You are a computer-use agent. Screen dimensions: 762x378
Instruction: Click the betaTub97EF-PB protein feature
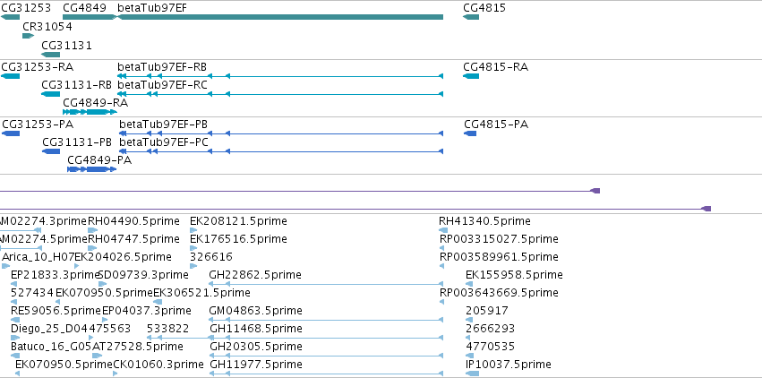coord(281,133)
